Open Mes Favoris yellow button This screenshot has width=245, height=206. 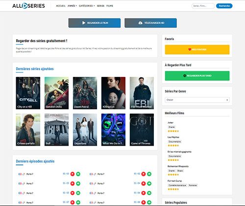click(x=197, y=50)
